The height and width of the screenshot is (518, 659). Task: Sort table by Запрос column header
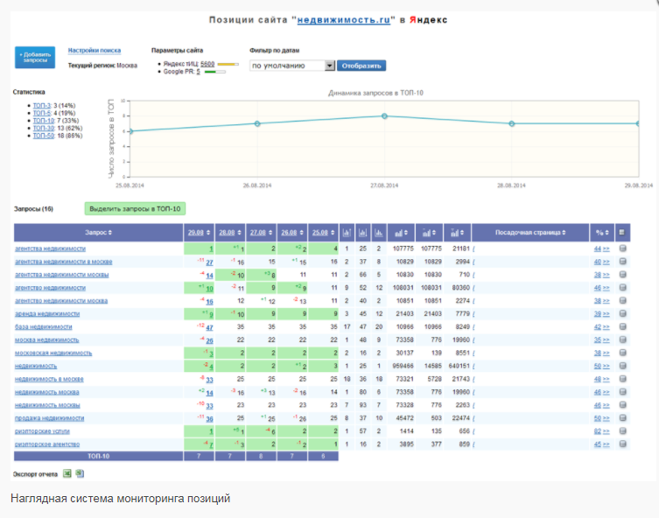click(98, 233)
